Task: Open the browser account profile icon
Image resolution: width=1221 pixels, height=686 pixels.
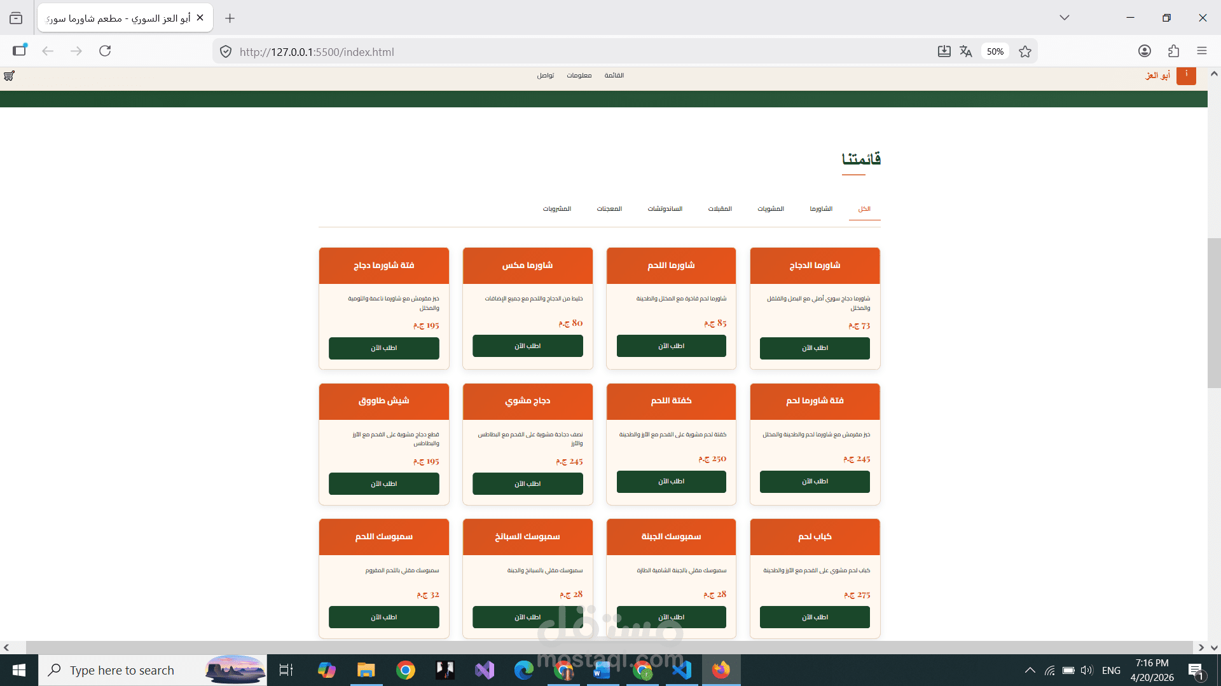Action: [x=1143, y=51]
